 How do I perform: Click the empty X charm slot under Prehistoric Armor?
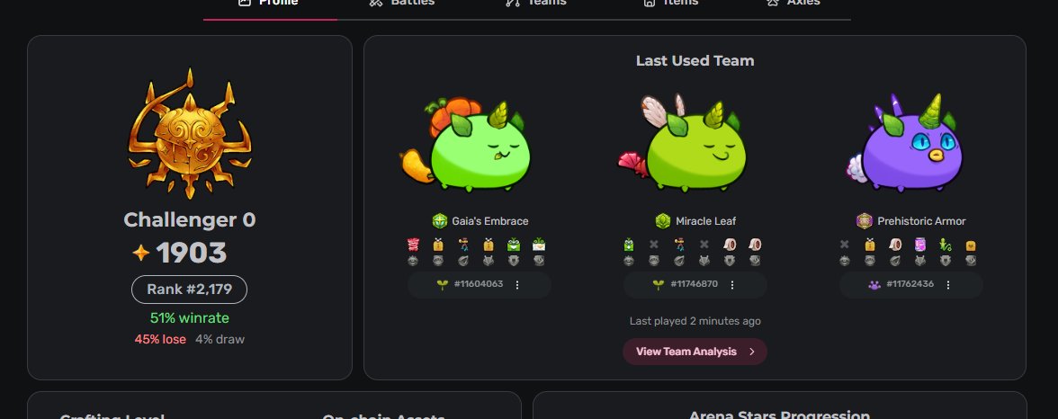[x=845, y=245]
